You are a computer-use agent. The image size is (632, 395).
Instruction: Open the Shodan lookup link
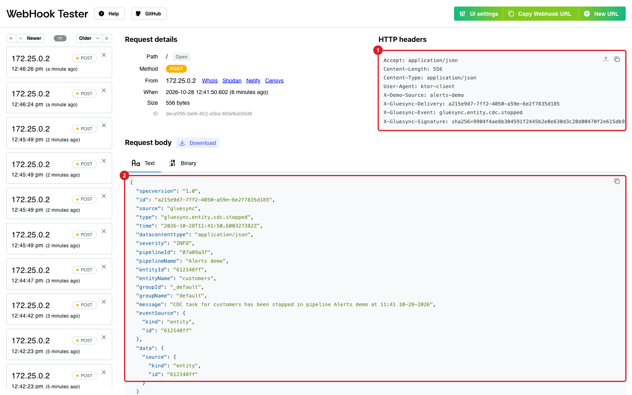[232, 81]
